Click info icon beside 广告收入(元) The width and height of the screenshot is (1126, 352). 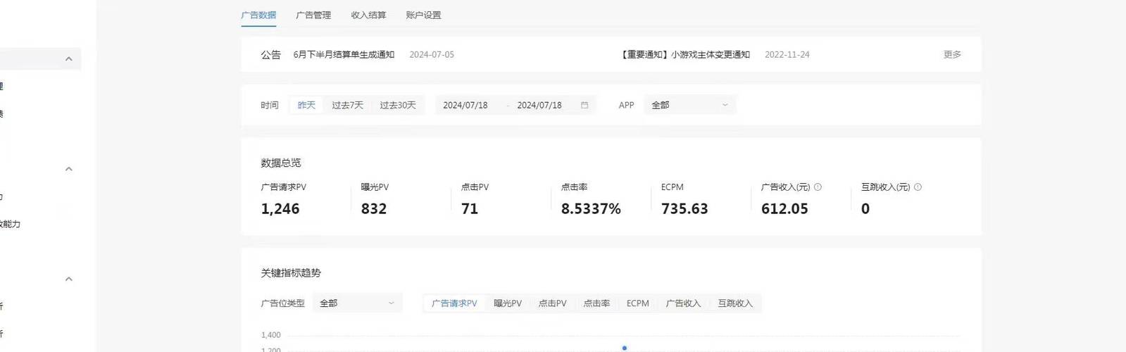tap(818, 187)
